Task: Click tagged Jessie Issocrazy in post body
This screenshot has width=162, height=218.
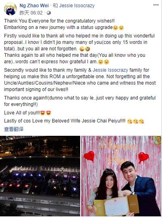Action: [110, 70]
